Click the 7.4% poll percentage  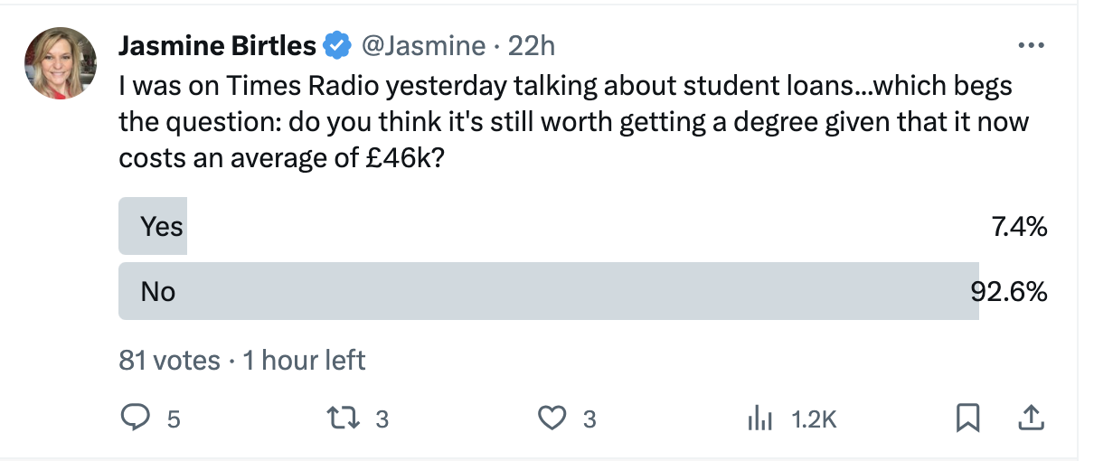(1019, 226)
